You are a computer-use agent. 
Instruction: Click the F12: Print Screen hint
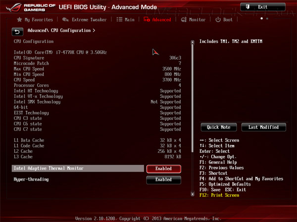(x=219, y=195)
